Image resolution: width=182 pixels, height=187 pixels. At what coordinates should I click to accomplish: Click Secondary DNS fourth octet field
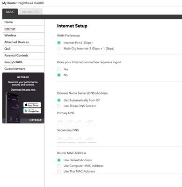tap(92, 139)
